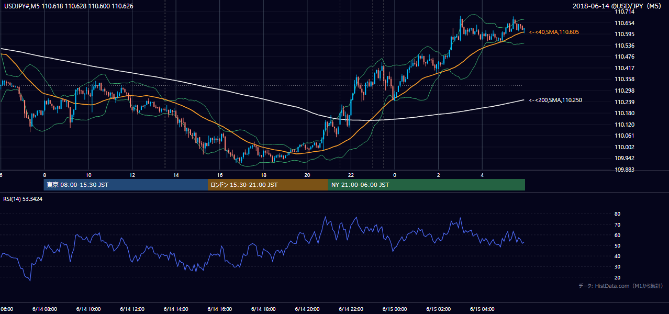Click the RSI(14) 53.3424 indicator label

(x=23, y=199)
